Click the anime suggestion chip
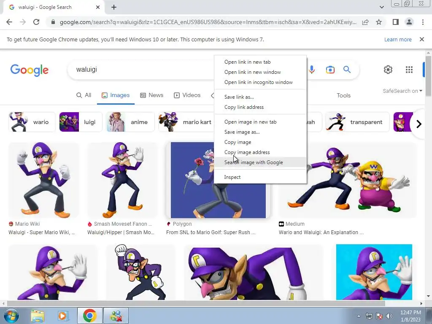The width and height of the screenshot is (432, 324). tap(130, 122)
